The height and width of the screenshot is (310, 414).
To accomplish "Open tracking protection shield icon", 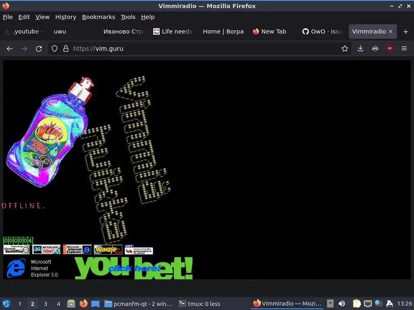I will coord(55,48).
